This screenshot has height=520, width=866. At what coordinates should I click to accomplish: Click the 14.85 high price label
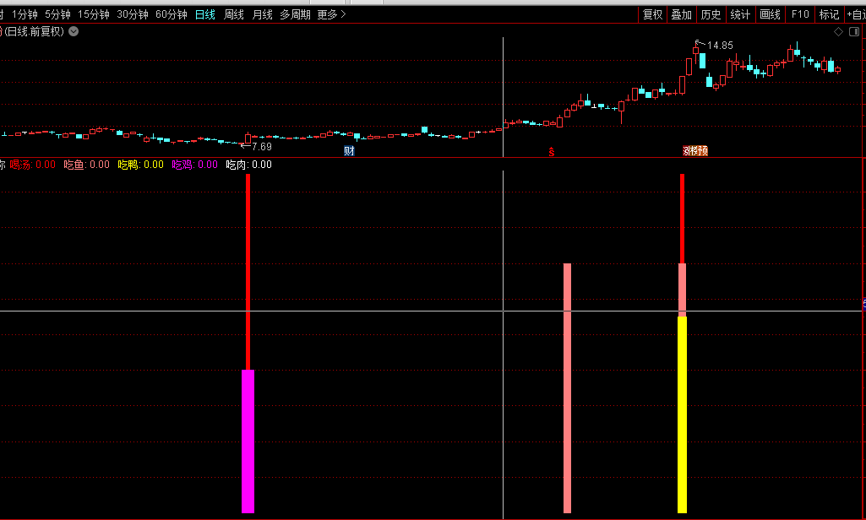point(720,46)
